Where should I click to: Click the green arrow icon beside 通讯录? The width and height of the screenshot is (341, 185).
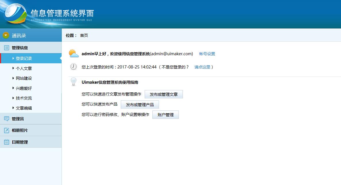click(x=6, y=35)
